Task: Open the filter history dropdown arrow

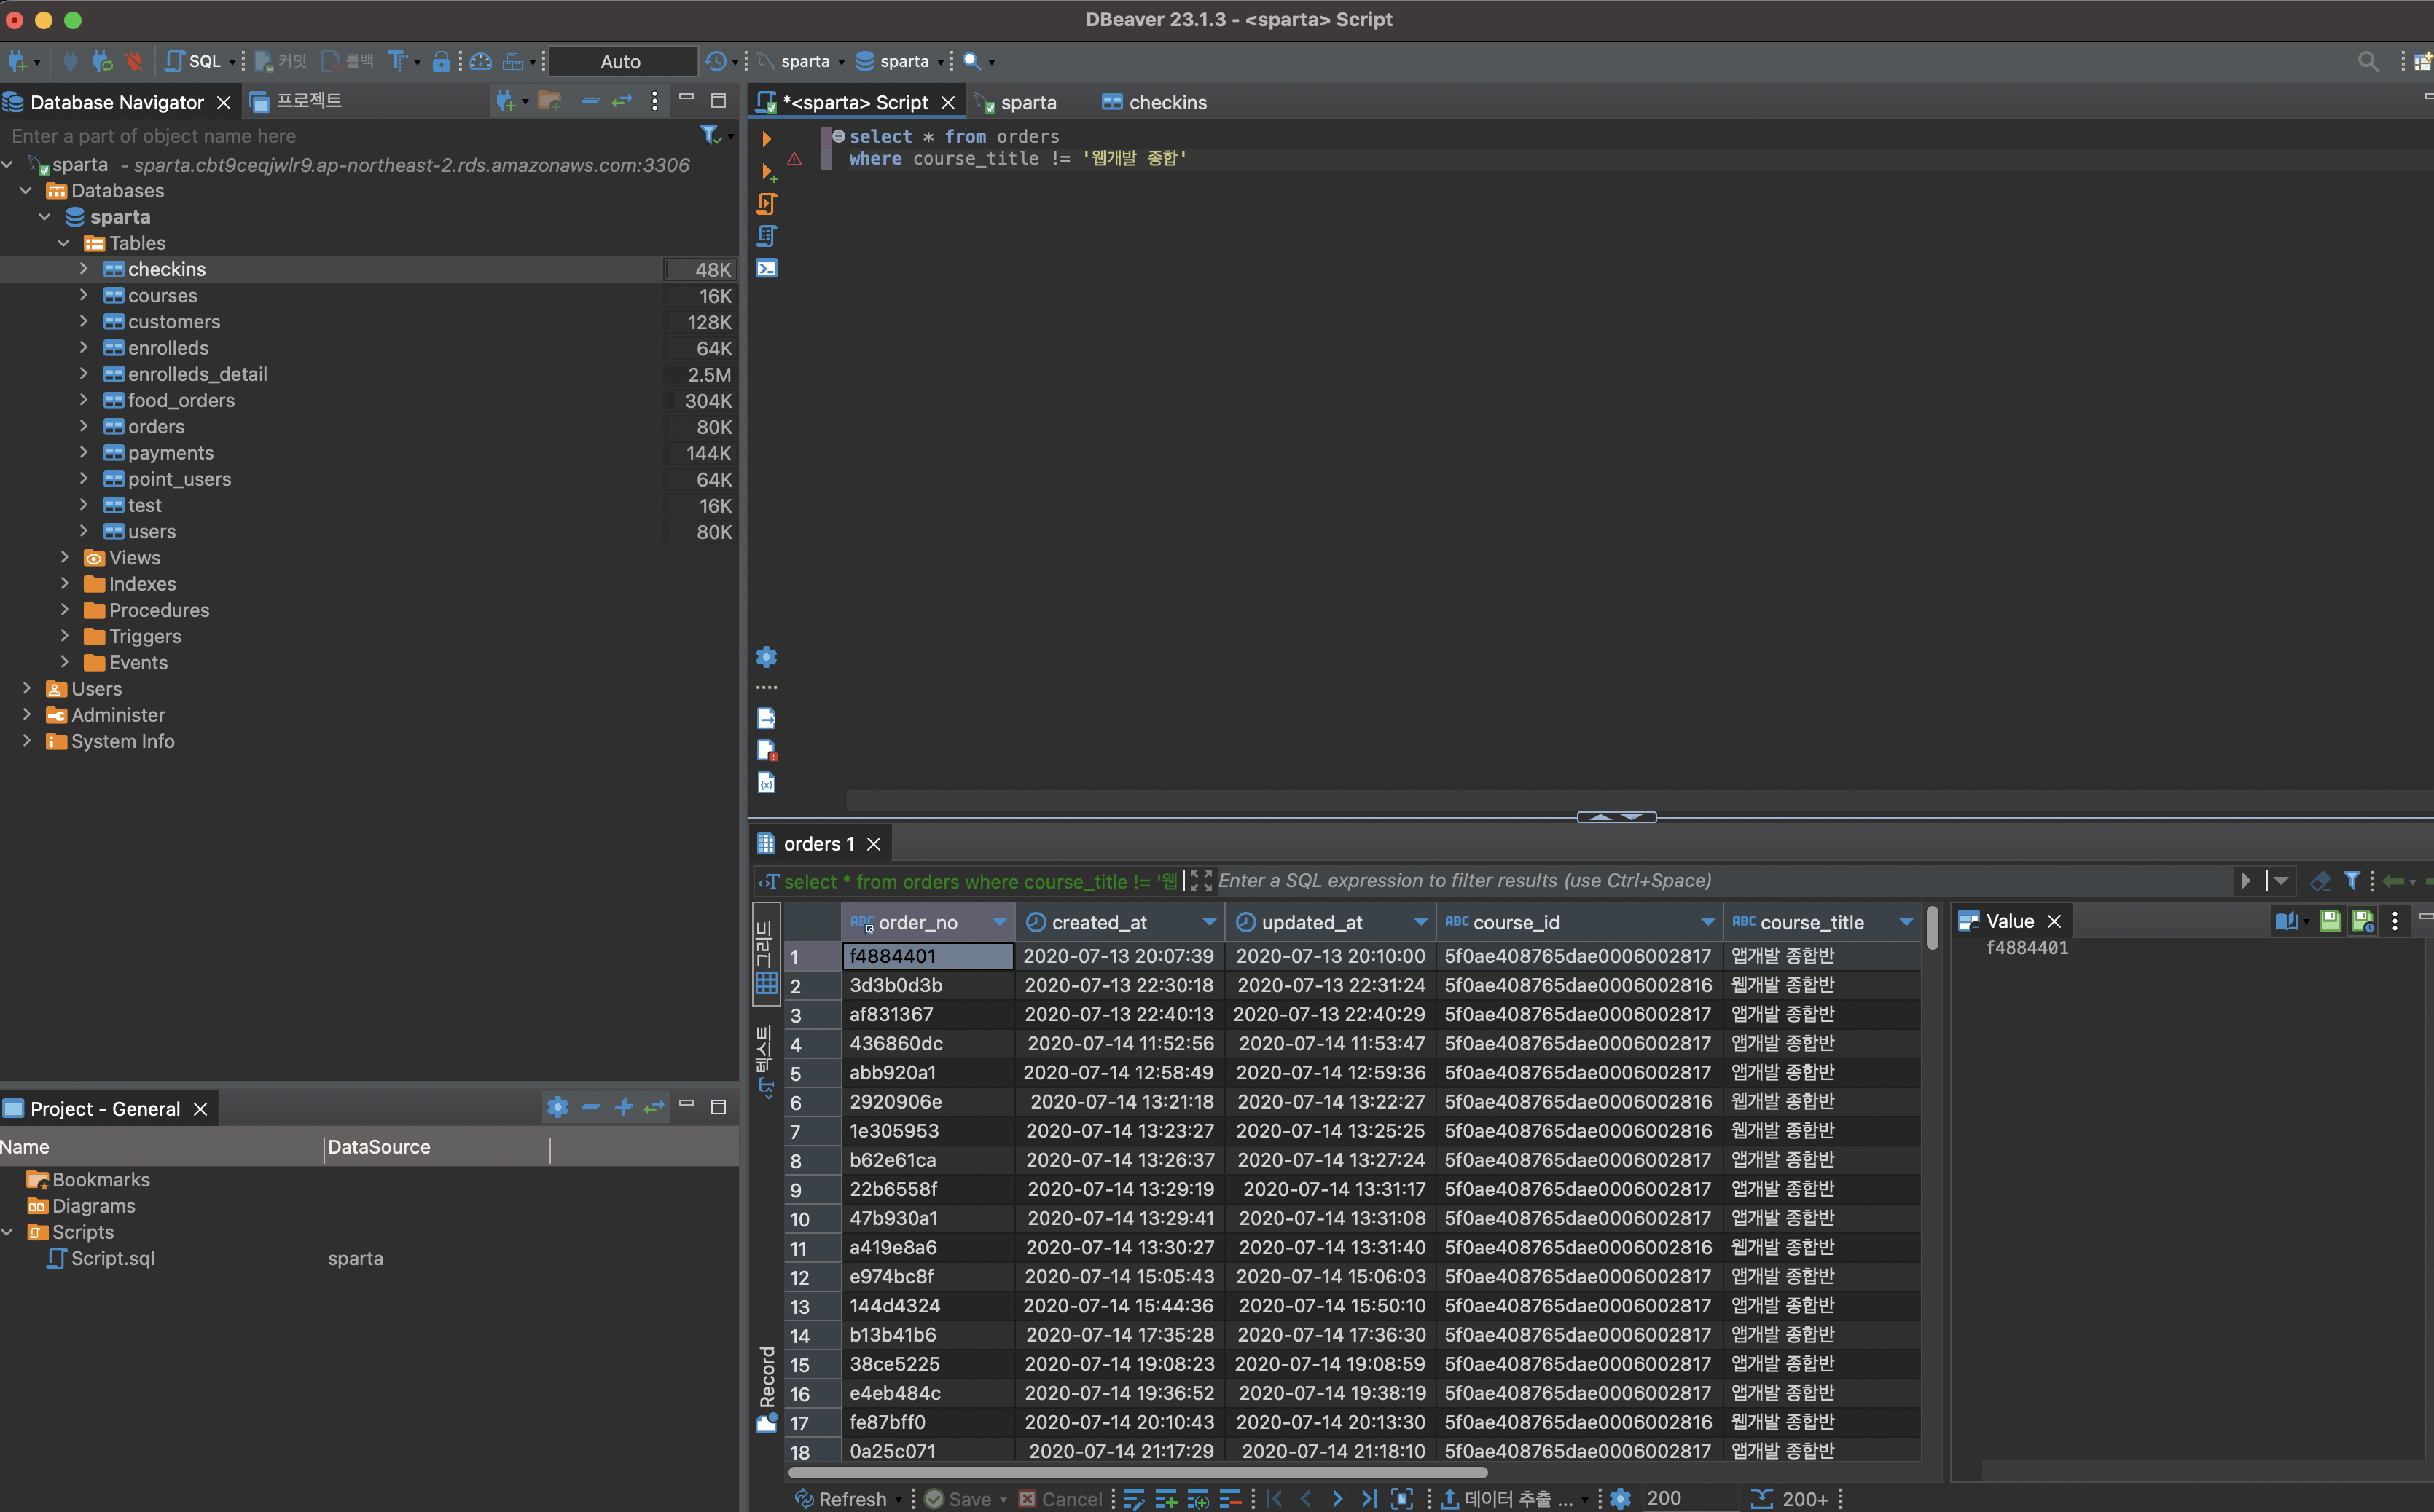Action: click(2280, 881)
